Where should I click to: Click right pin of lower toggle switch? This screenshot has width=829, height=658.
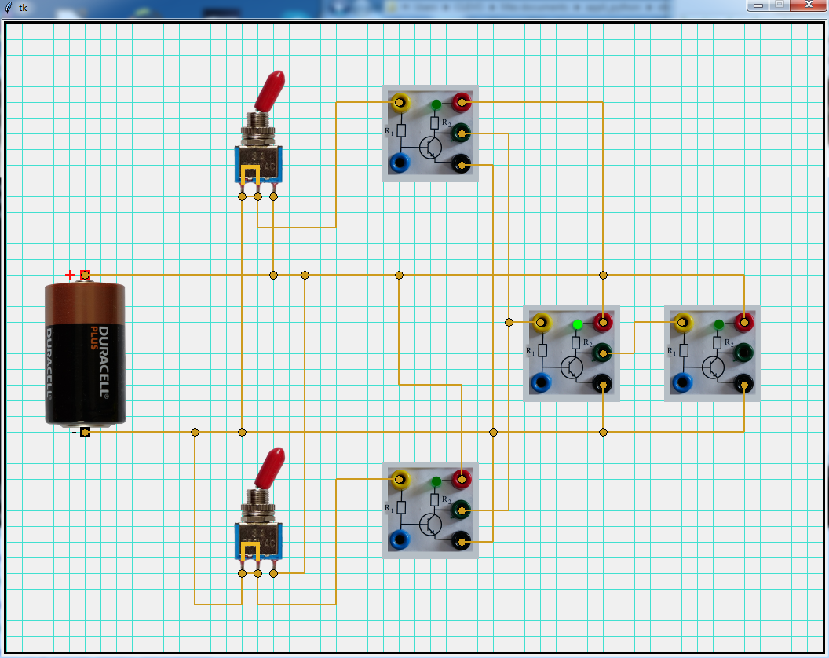point(273,573)
